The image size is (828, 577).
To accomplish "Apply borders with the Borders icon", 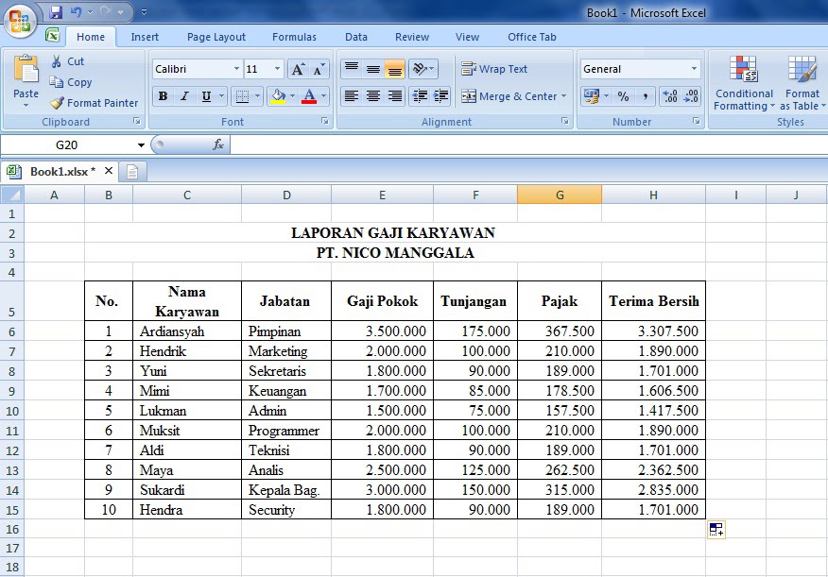I will pyautogui.click(x=242, y=96).
